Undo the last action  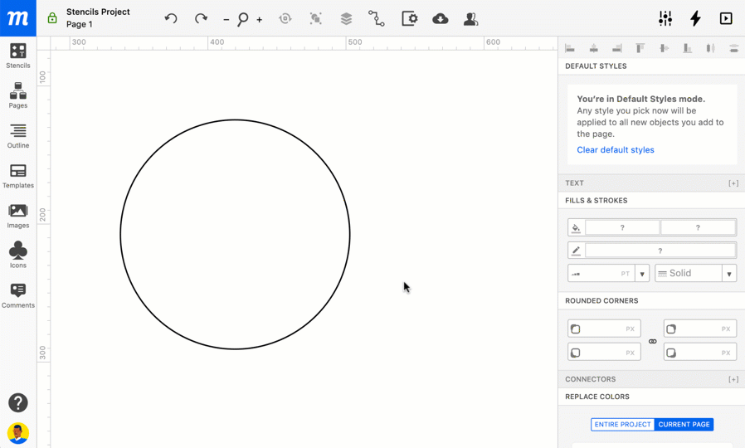(171, 18)
